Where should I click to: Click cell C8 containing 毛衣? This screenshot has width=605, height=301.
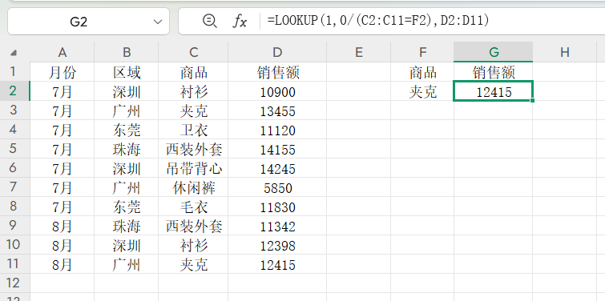(x=193, y=207)
